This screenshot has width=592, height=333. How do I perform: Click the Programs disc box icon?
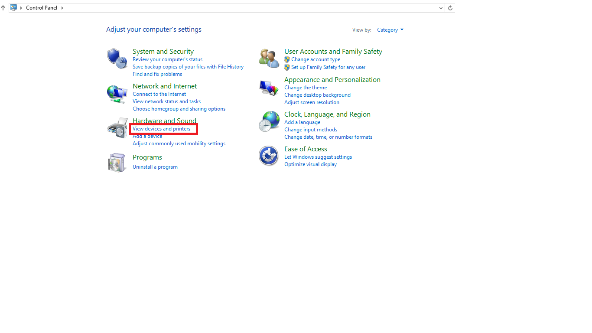pyautogui.click(x=117, y=163)
